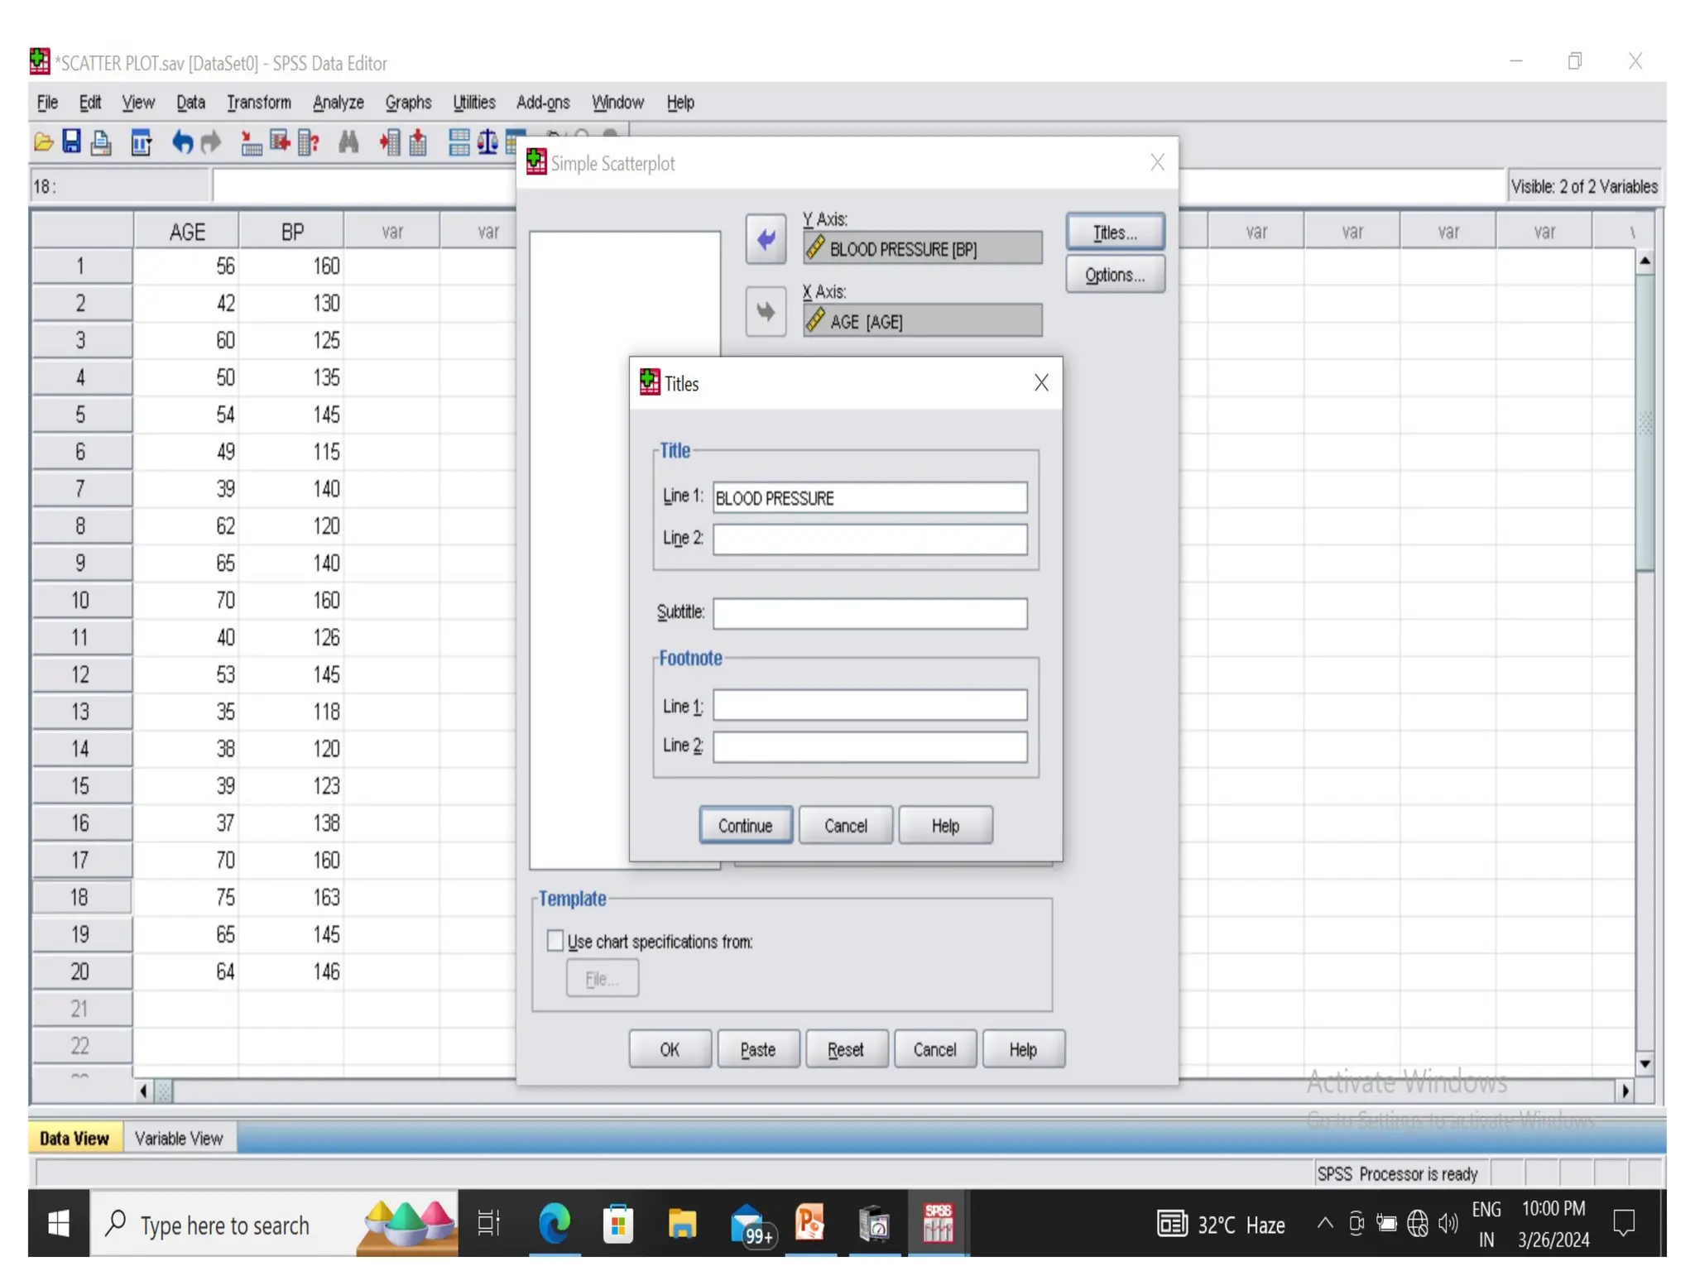Show hidden system tray icons chevron
The height and width of the screenshot is (1271, 1695).
1324,1223
